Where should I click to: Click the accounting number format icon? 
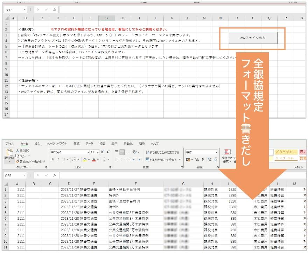188,160
